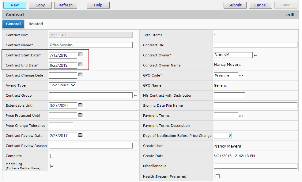Open calendar icon beside Extendable Until
The width and height of the screenshot is (302, 182).
click(x=81, y=105)
